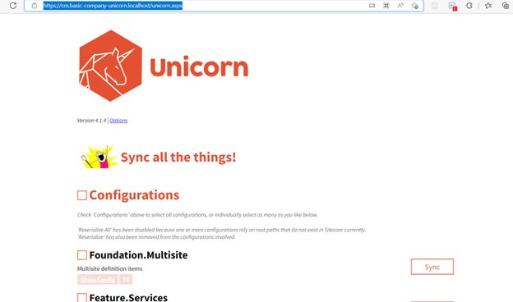Click the Unicorn hexagon logo
Screen dimensions: 513x302
tap(111, 66)
